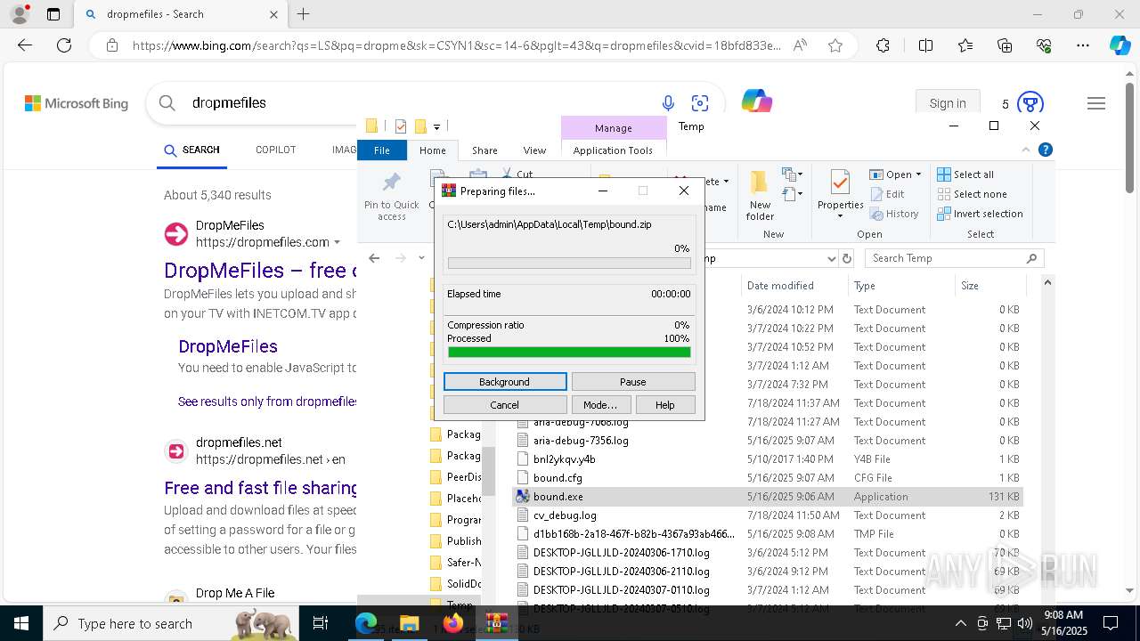The height and width of the screenshot is (641, 1140).
Task: Click the Edge Split screen icon
Action: click(925, 45)
